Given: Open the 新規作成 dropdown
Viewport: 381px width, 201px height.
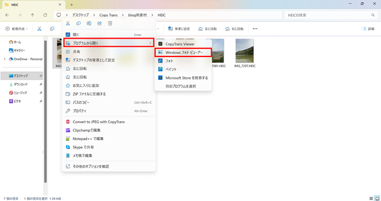Looking at the screenshot, I should click(17, 29).
